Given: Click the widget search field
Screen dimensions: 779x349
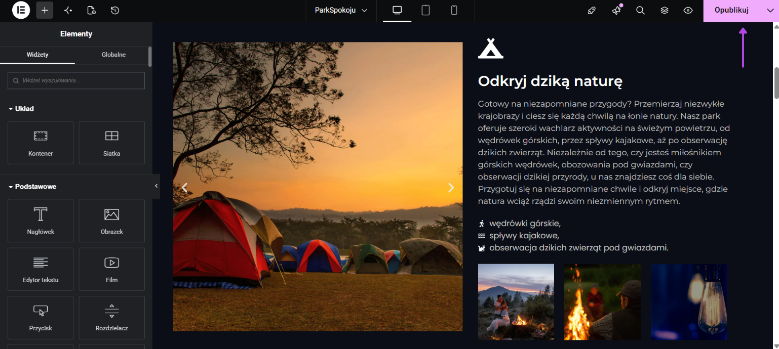Looking at the screenshot, I should click(76, 80).
